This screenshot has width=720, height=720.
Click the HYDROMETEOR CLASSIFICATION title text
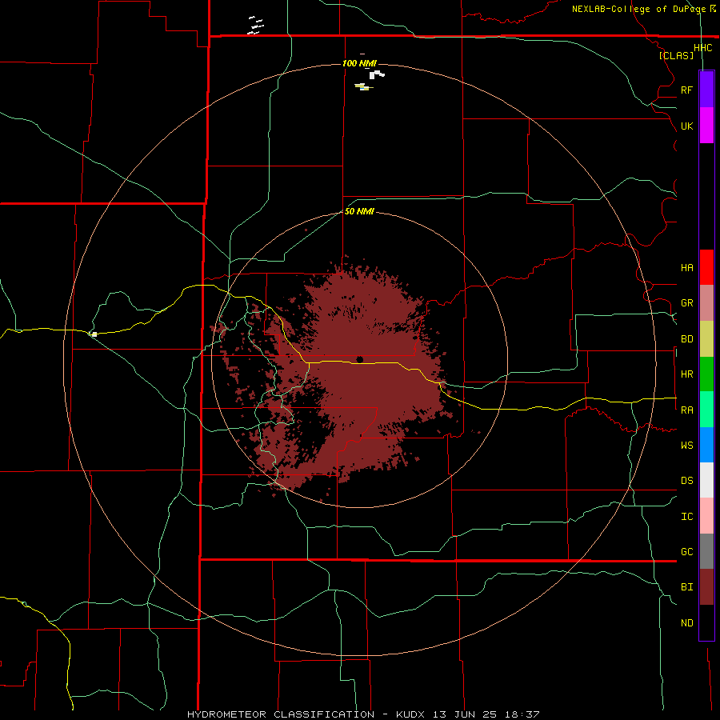(281, 714)
